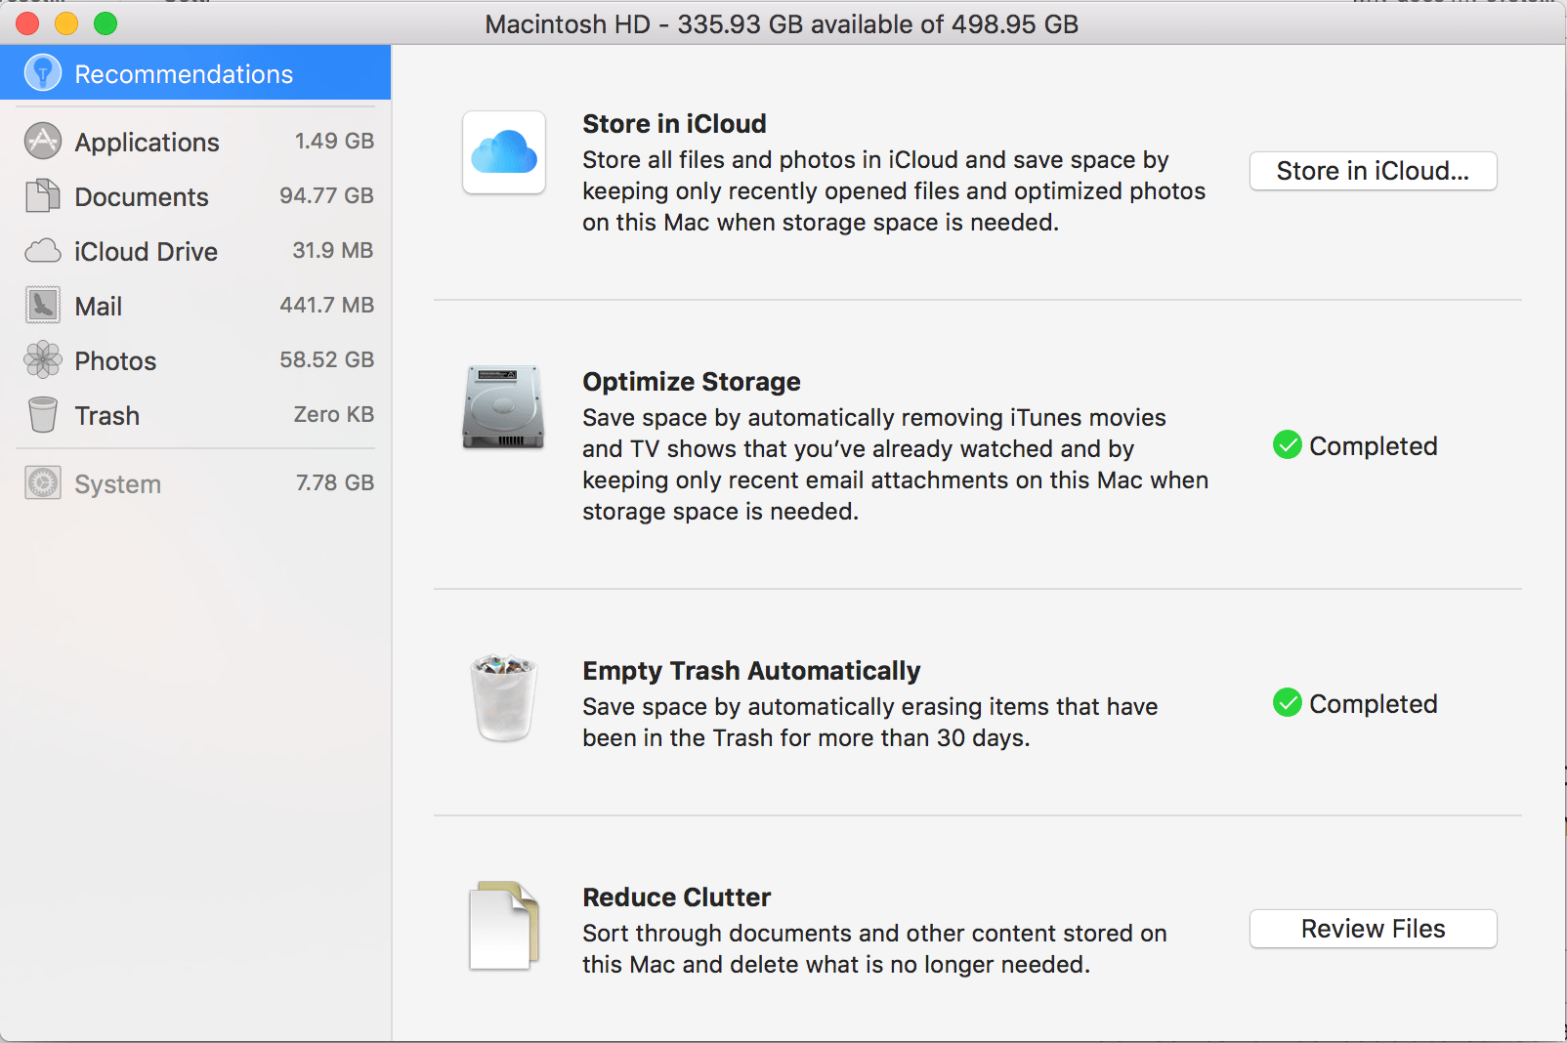Click the Store in iCloud button
The width and height of the screenshot is (1567, 1043).
click(1372, 171)
